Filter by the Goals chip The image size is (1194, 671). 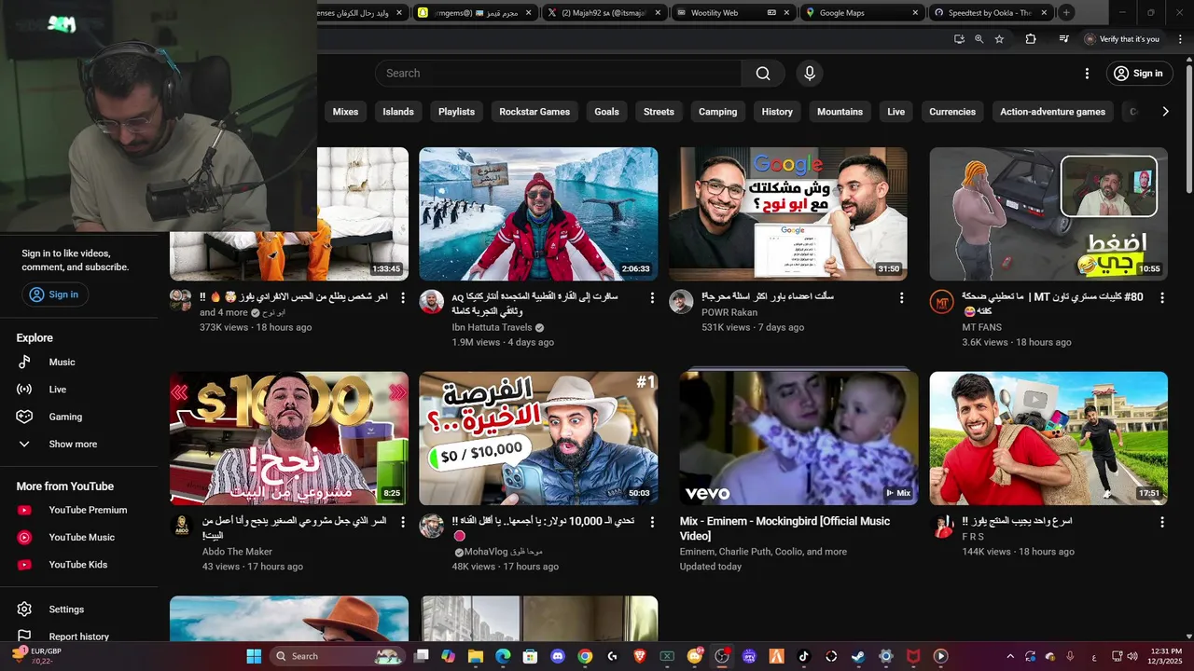pos(606,112)
